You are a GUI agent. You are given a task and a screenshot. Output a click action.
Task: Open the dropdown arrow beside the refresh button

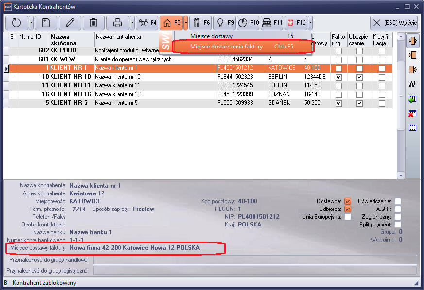coord(31,23)
